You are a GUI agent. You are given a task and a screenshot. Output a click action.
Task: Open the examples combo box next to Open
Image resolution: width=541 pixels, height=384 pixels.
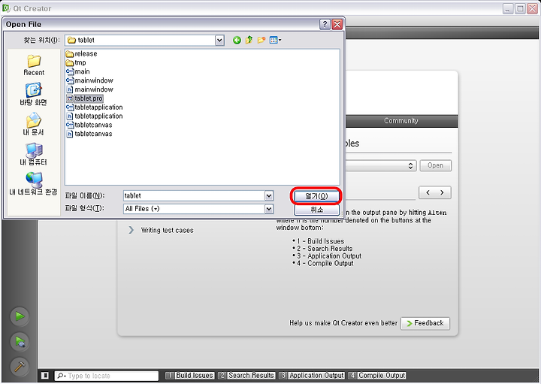point(381,165)
